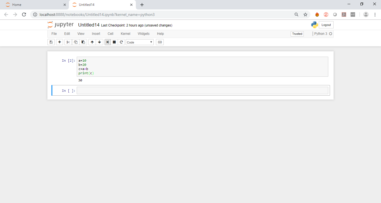Open the command palette keyboard icon
The width and height of the screenshot is (381, 203).
(x=160, y=42)
